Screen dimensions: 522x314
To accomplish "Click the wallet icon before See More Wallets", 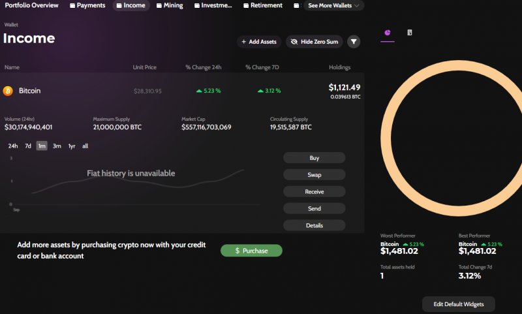I will click(x=297, y=5).
